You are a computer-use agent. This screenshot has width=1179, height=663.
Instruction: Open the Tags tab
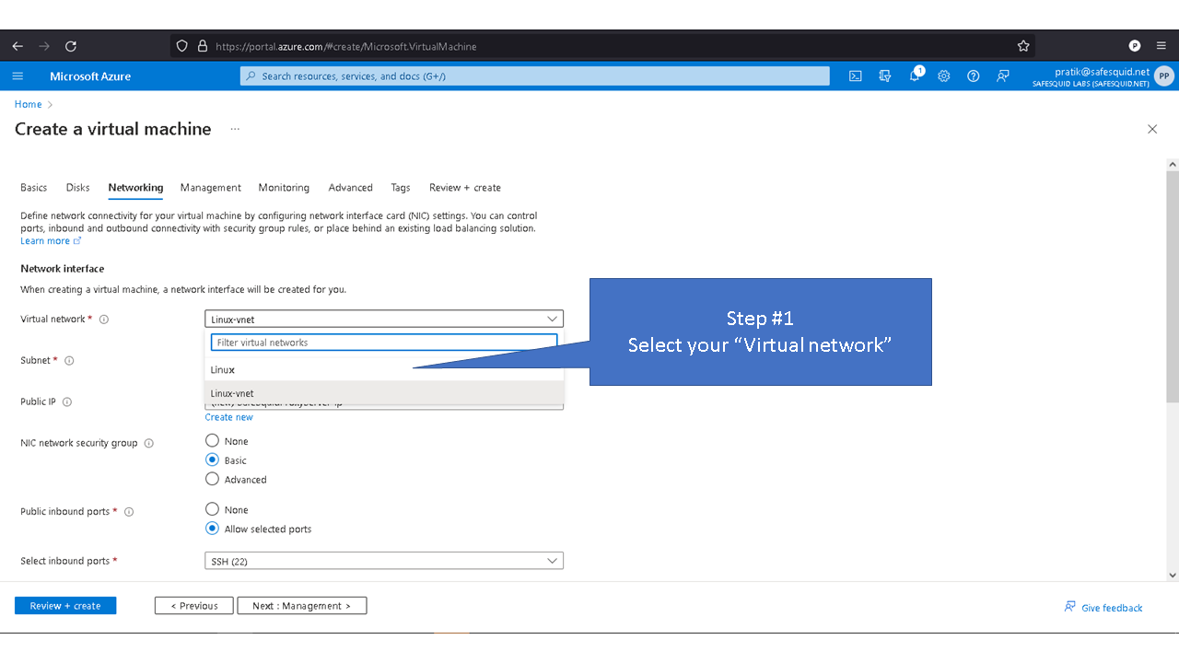click(x=401, y=188)
